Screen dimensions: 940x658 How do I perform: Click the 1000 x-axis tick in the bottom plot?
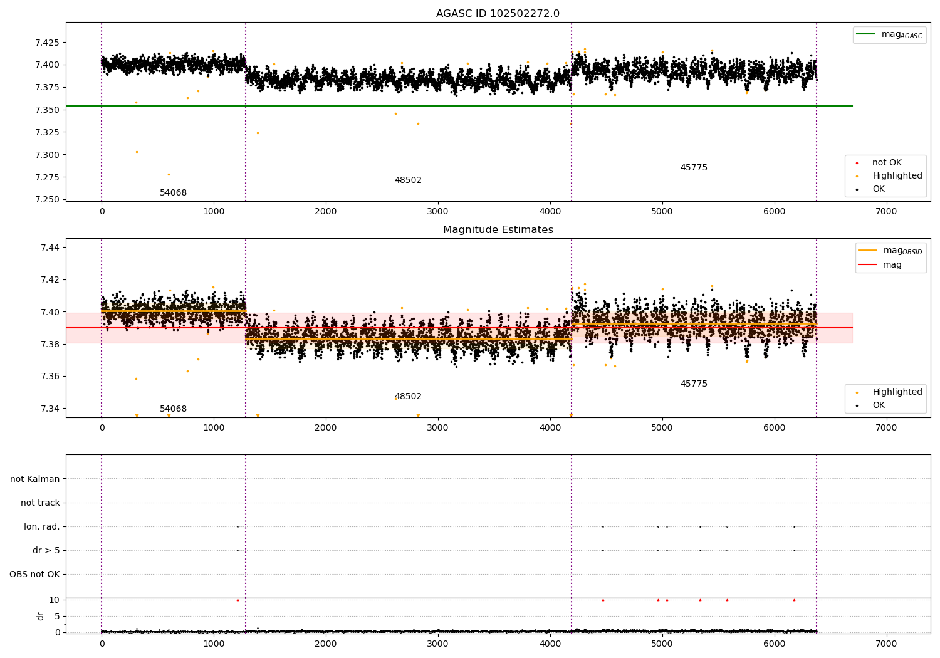214,644
